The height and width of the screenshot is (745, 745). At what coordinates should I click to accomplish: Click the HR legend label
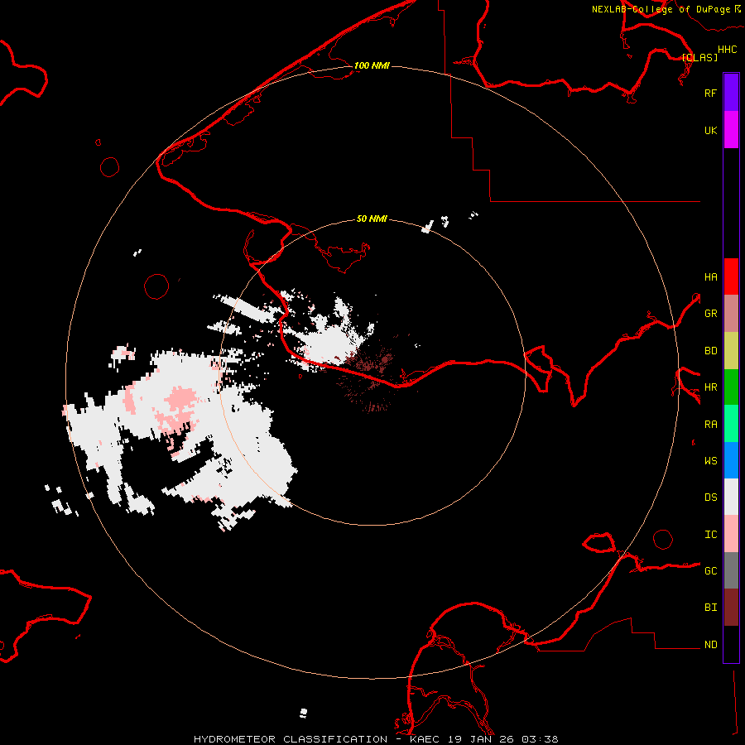pyautogui.click(x=710, y=387)
